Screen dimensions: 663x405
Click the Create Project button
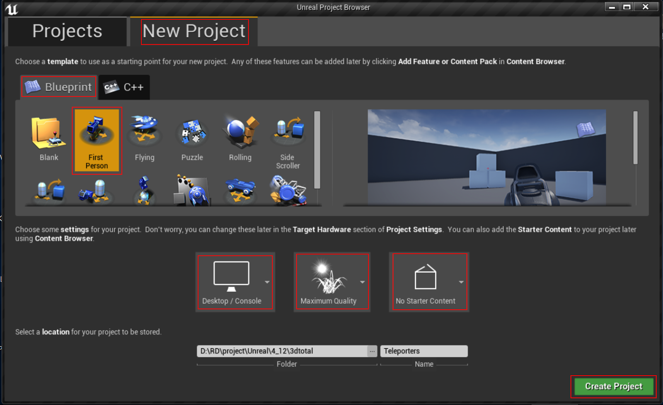pos(614,386)
